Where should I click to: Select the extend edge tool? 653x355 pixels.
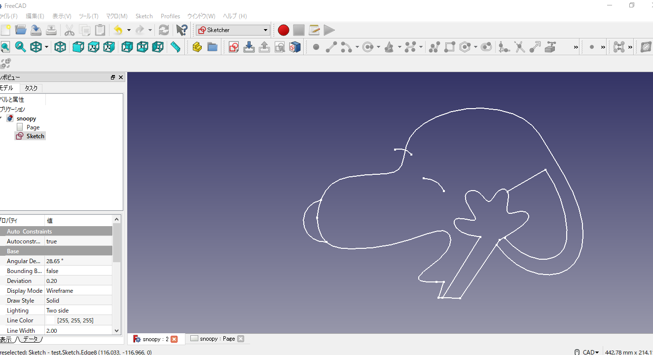click(535, 47)
